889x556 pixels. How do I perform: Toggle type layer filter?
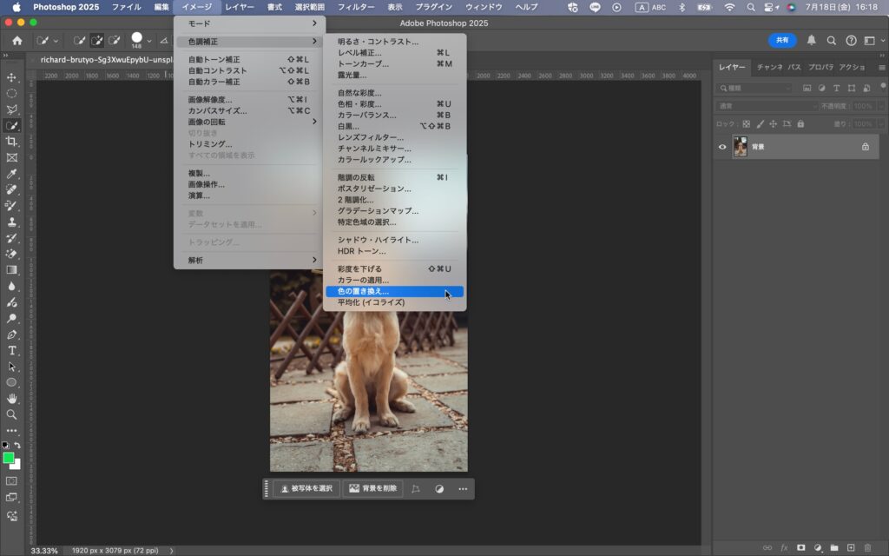[x=836, y=88]
